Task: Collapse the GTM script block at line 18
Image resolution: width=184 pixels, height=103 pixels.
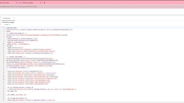Action: click(5, 58)
